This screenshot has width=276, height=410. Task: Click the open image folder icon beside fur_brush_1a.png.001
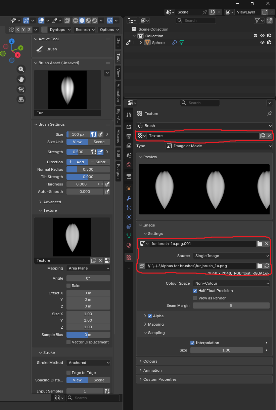[260, 244]
